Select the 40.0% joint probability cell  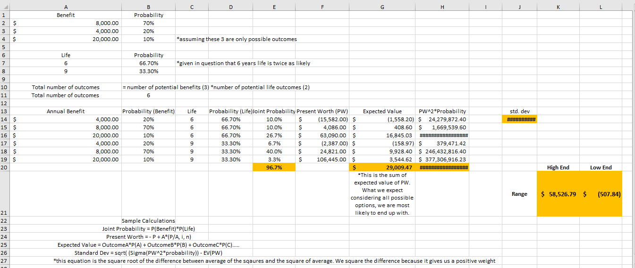pyautogui.click(x=274, y=151)
